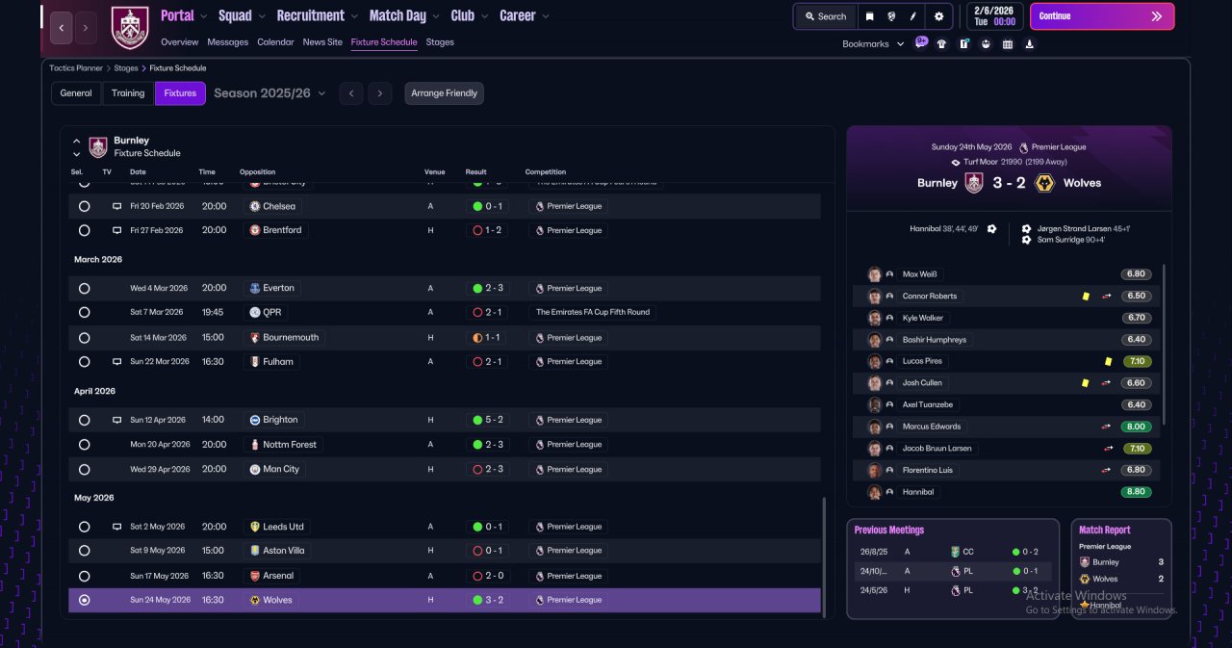Click the Burnley club crest in top bar
Image resolution: width=1232 pixels, height=648 pixels.
pyautogui.click(x=130, y=28)
